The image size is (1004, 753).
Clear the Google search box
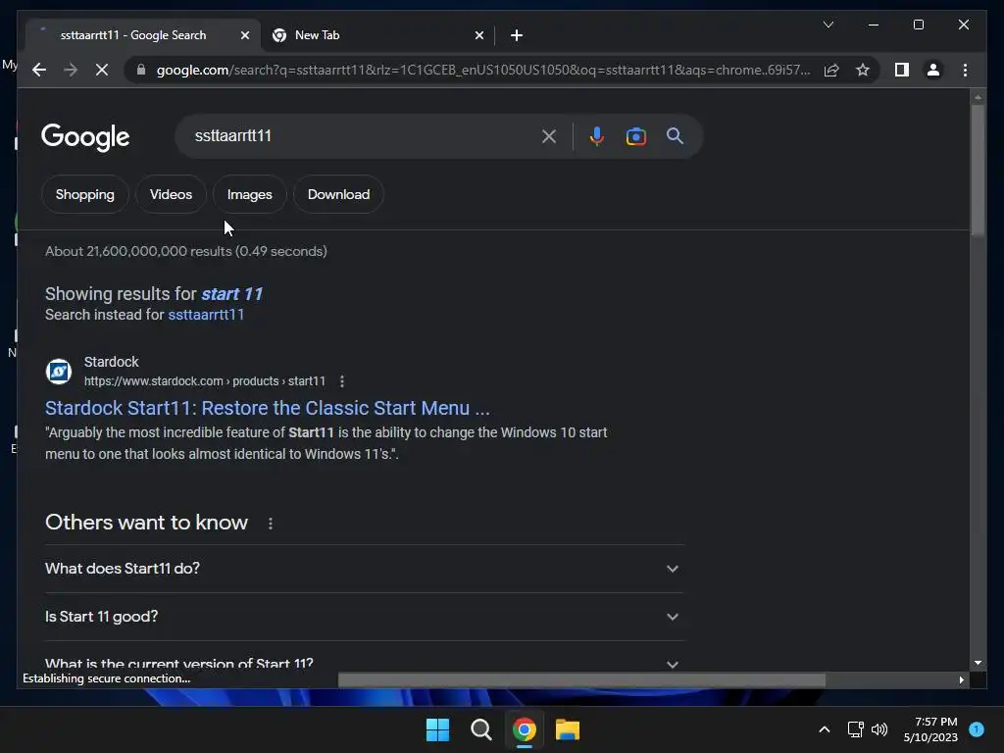[549, 136]
